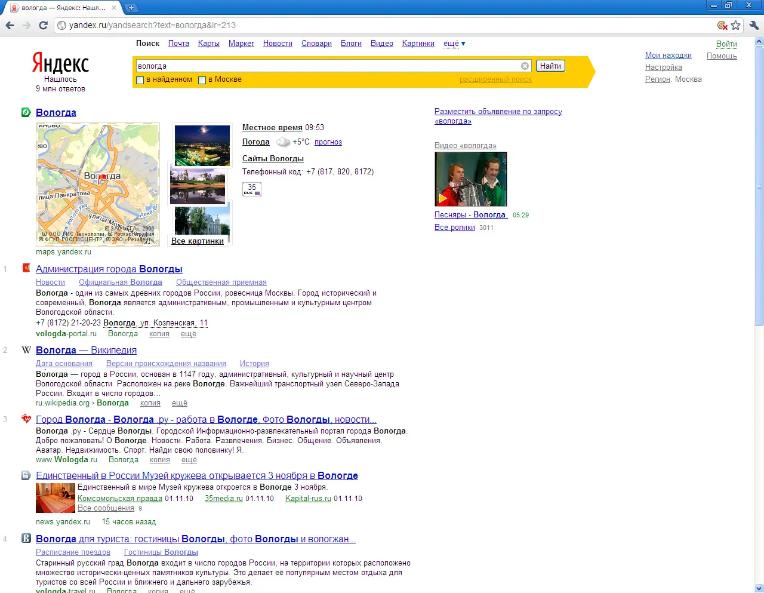Check the 'в Москве' checkbox

202,80
